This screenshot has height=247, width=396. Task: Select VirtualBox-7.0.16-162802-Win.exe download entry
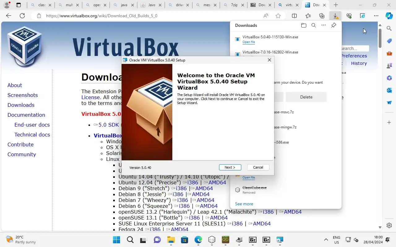pyautogui.click(x=270, y=52)
